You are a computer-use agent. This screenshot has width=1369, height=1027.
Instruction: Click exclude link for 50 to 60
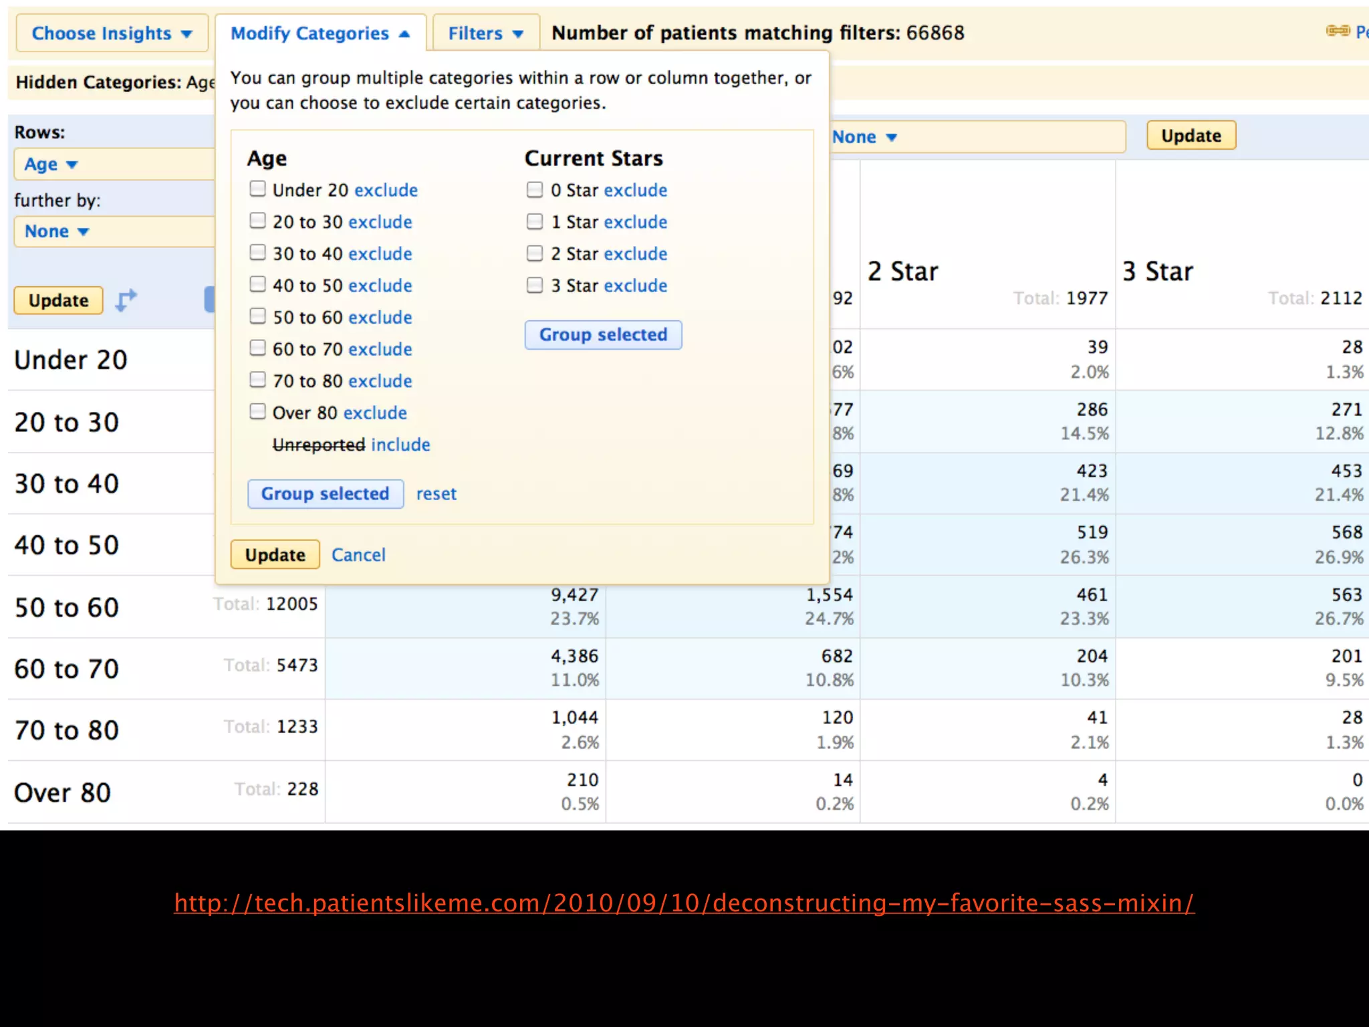[x=380, y=318]
